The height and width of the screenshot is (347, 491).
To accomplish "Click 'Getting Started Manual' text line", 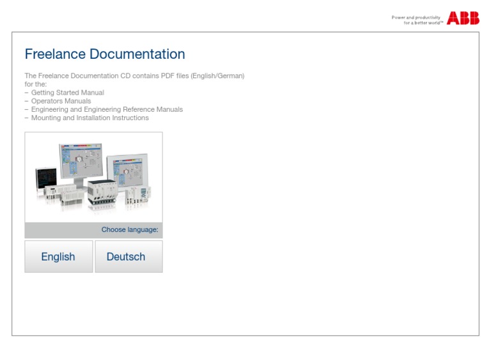I will [x=68, y=93].
